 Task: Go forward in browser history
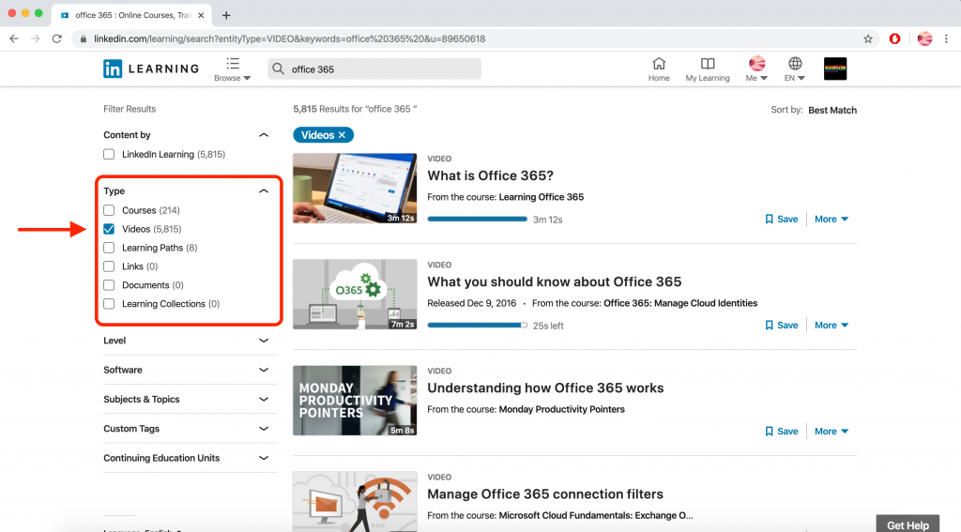(x=36, y=38)
